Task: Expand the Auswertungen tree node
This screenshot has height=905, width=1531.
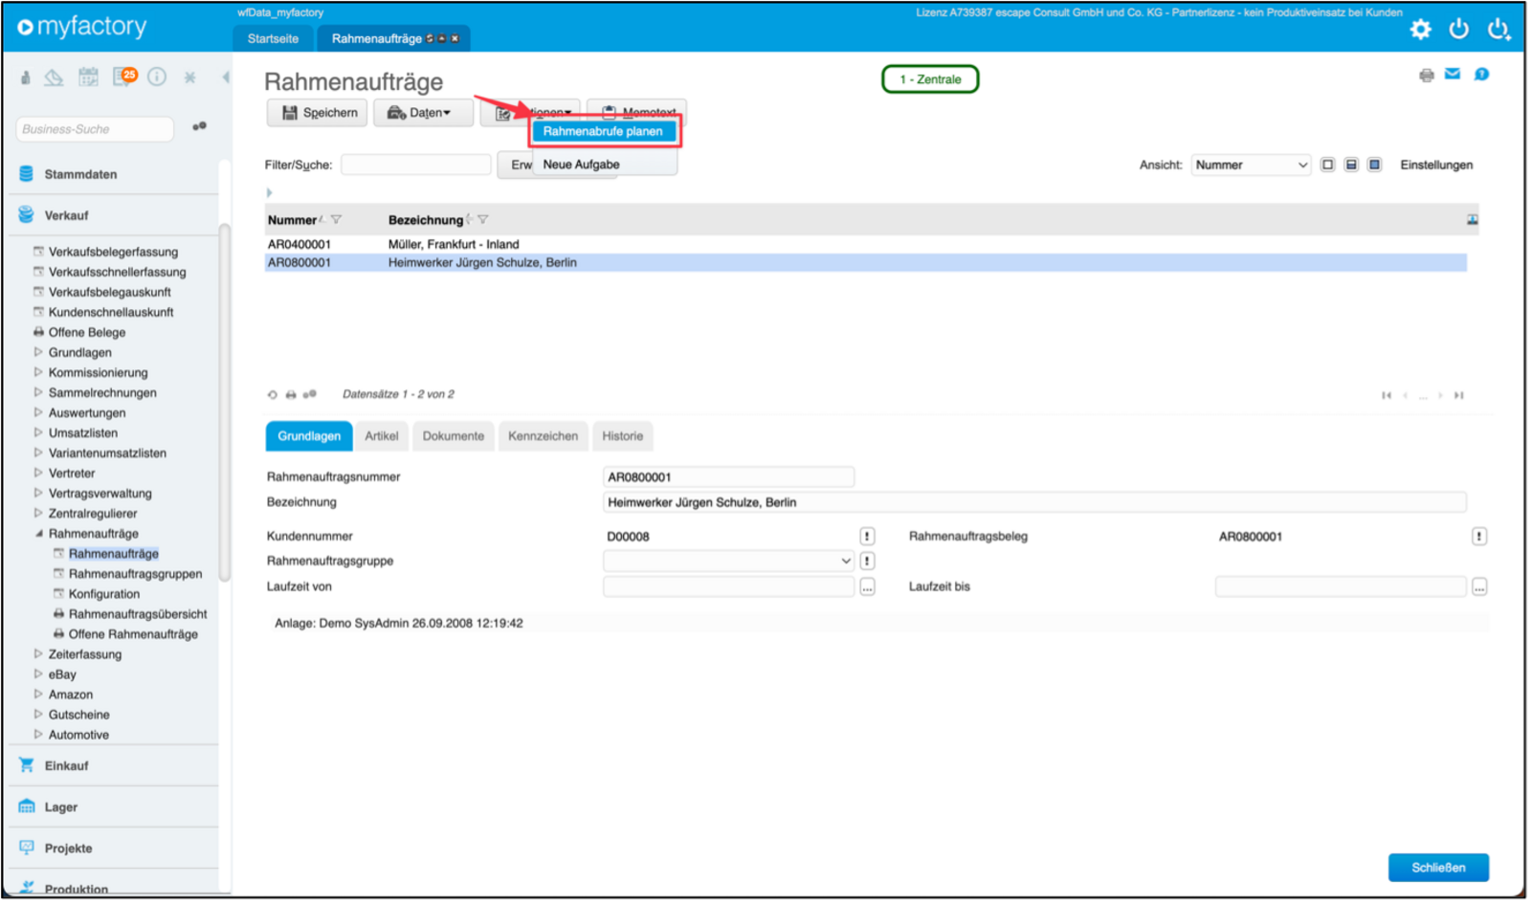Action: (x=38, y=412)
